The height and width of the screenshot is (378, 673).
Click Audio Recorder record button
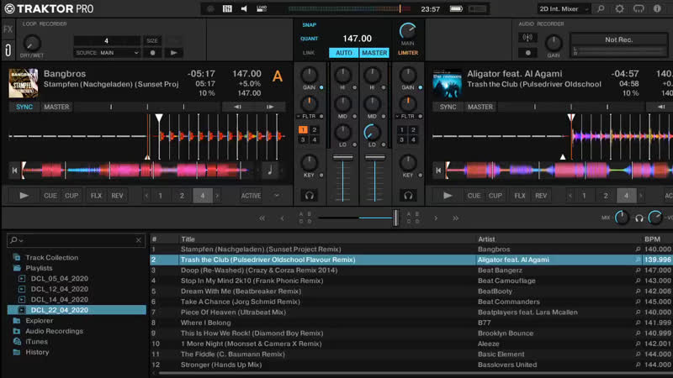pyautogui.click(x=528, y=53)
